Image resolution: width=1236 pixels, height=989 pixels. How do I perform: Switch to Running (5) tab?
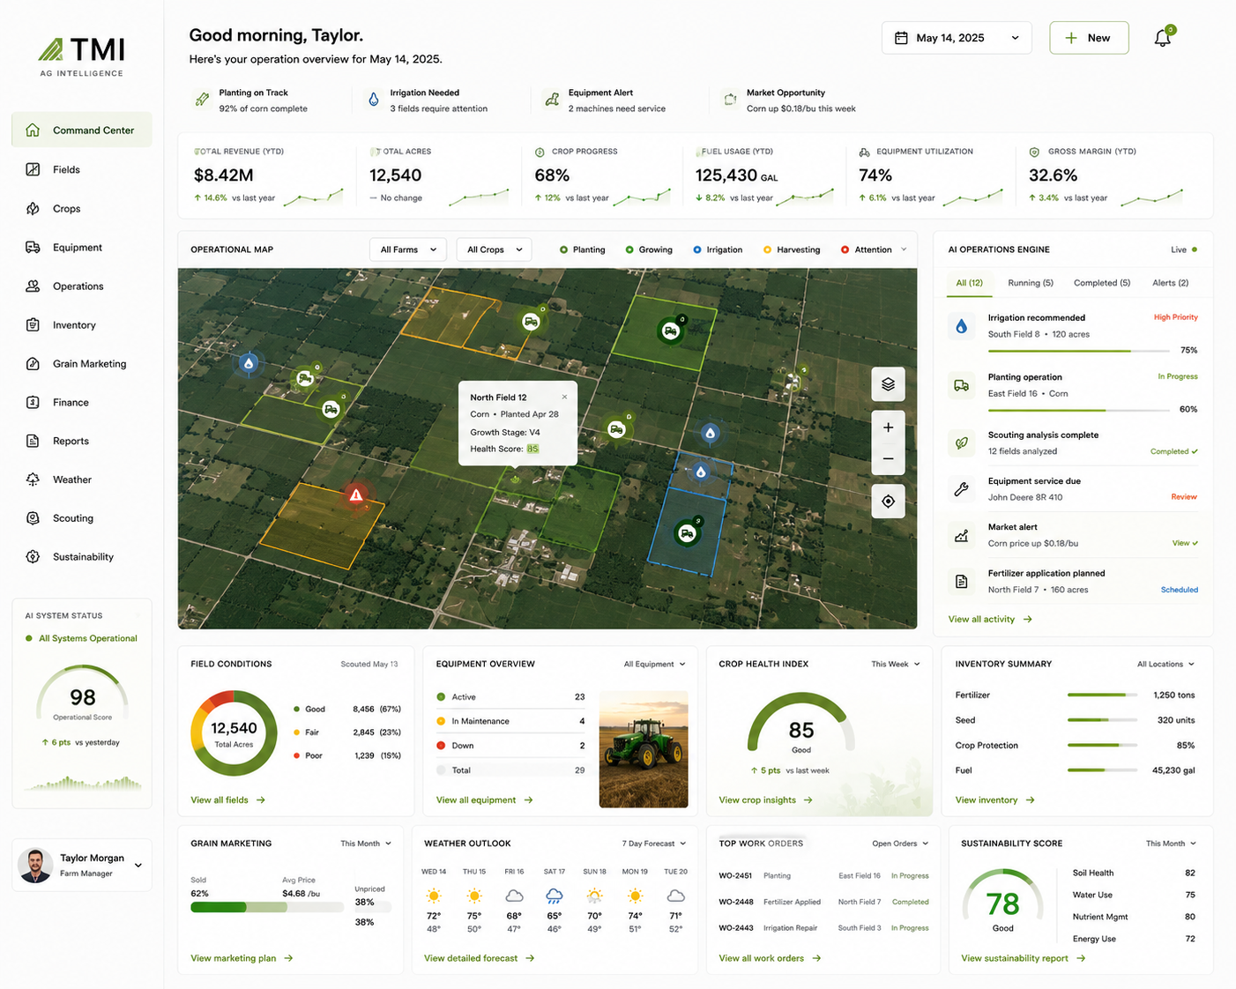click(x=1031, y=283)
